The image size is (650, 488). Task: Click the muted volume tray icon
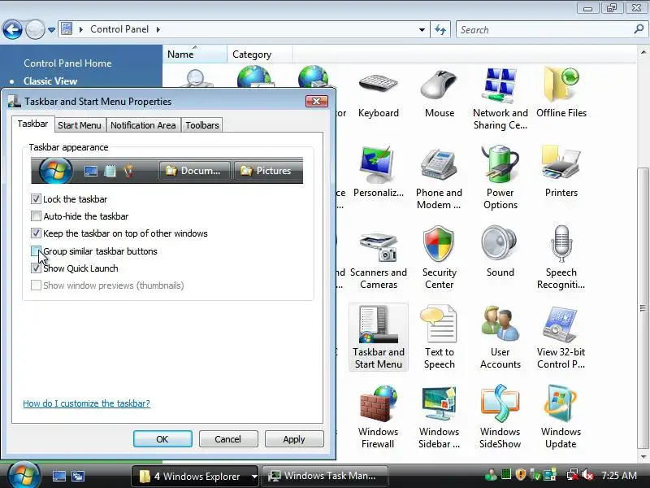[x=587, y=475]
